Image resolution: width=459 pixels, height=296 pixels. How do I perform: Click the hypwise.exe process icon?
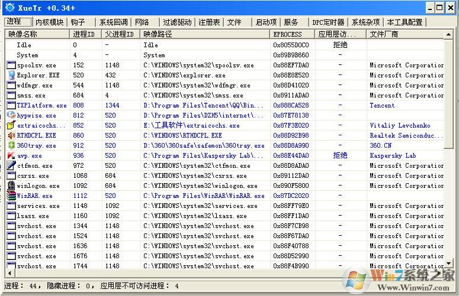click(11, 115)
